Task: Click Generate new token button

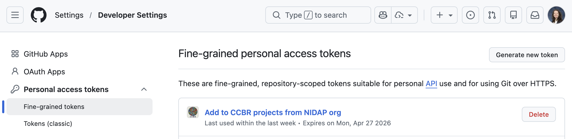Action: [x=527, y=55]
